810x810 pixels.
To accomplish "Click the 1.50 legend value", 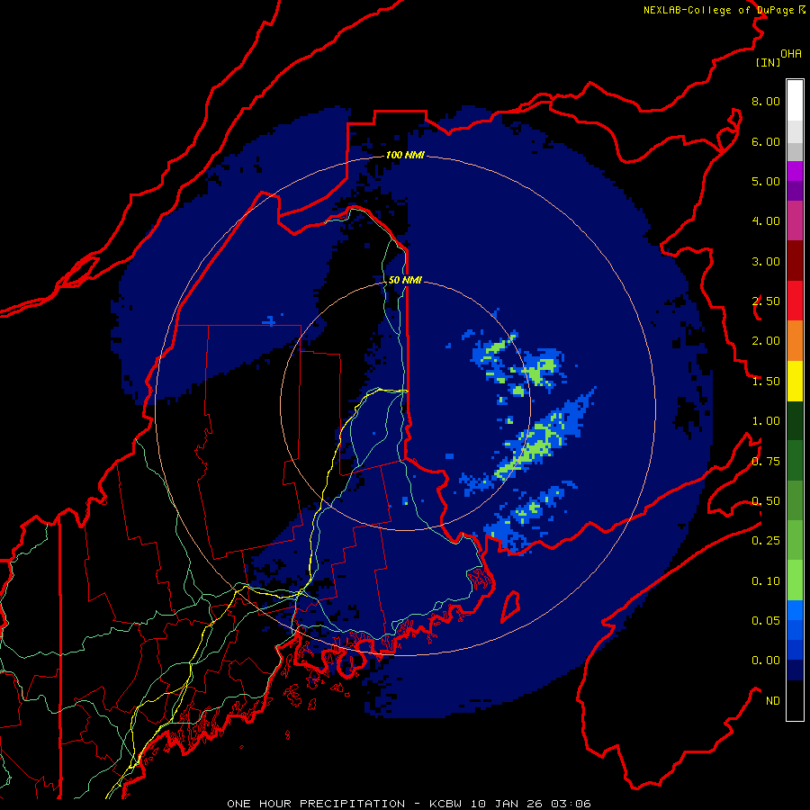I will tap(766, 382).
